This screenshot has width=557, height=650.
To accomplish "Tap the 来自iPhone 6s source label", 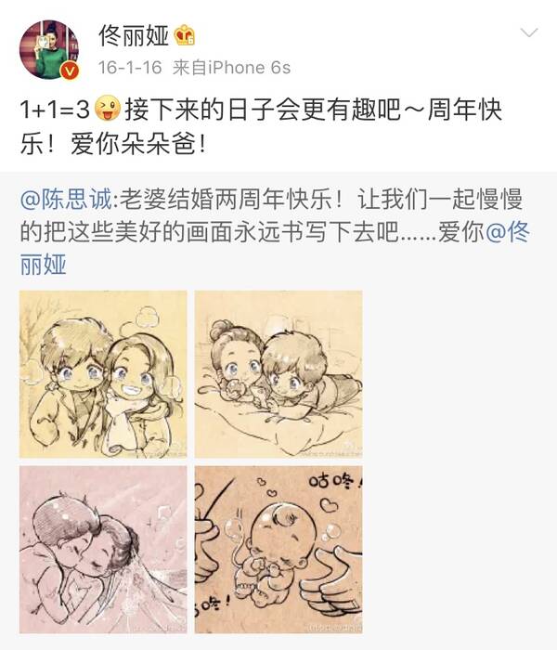I will (x=232, y=68).
